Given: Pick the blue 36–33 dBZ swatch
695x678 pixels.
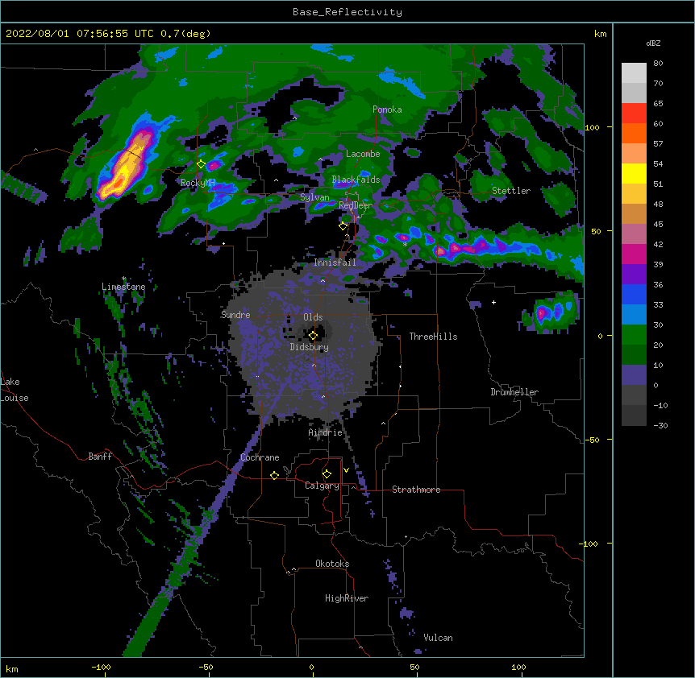Looking at the screenshot, I should [634, 294].
